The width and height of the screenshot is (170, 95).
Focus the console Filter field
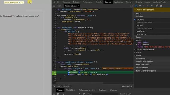point(103,94)
